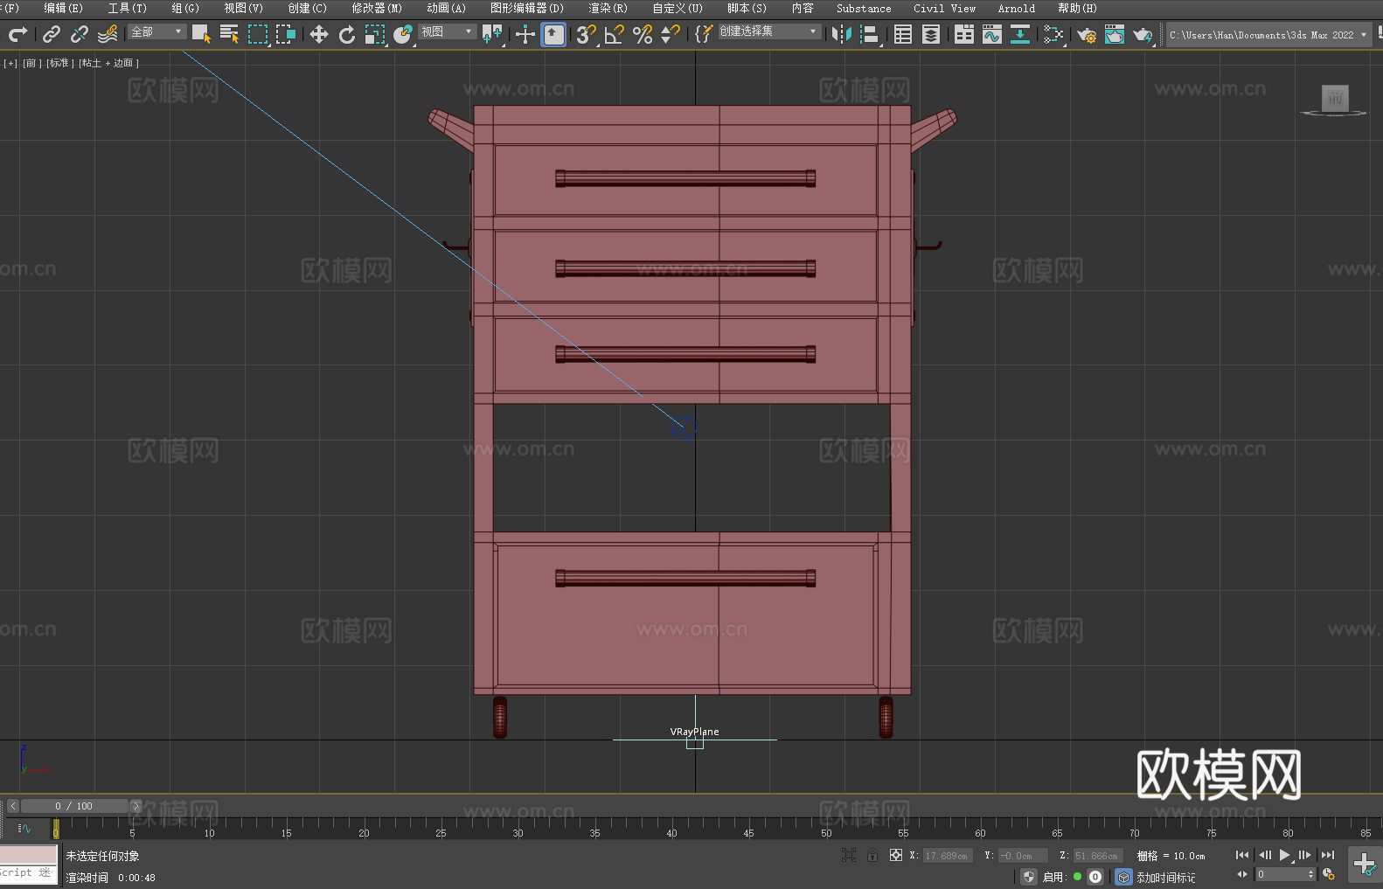Activate Select and Move tool

click(319, 34)
